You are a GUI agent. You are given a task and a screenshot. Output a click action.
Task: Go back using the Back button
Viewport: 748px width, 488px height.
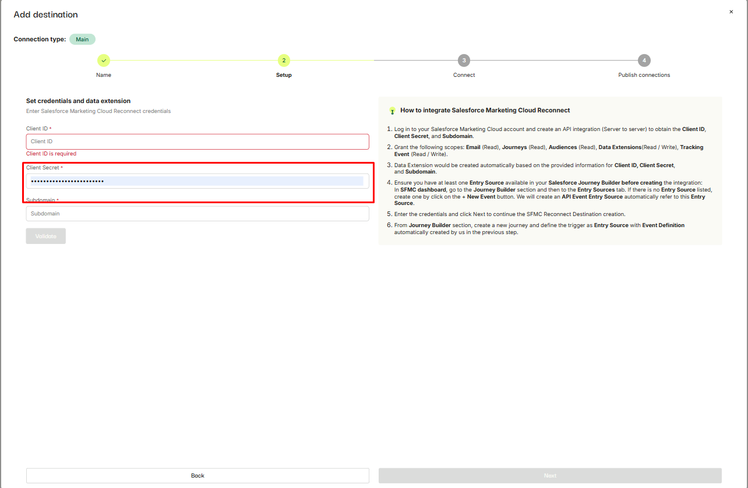tap(197, 476)
